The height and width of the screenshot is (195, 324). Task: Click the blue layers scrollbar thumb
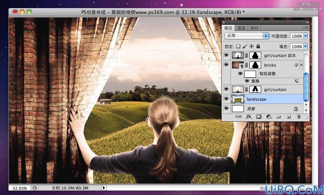(306, 87)
